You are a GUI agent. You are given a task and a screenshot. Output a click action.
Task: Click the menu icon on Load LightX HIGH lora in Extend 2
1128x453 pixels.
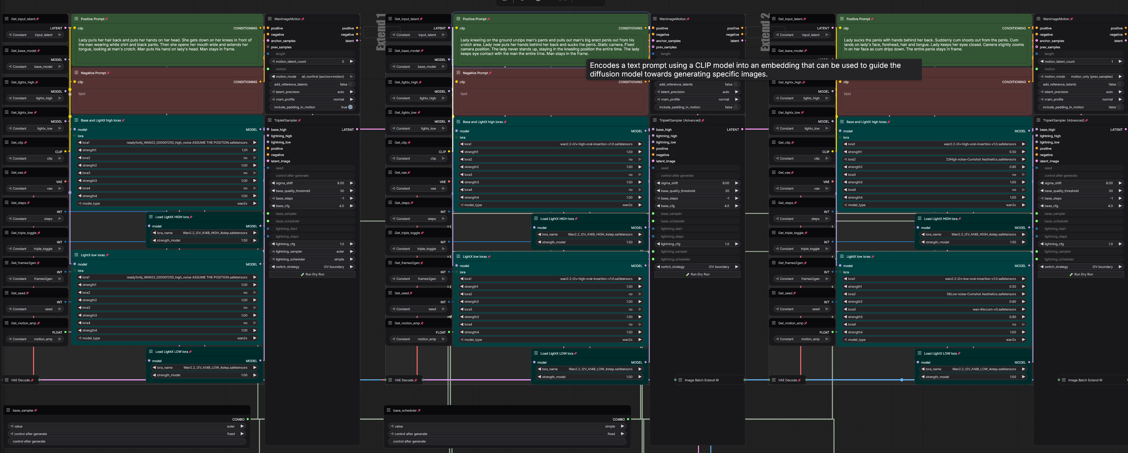click(919, 218)
